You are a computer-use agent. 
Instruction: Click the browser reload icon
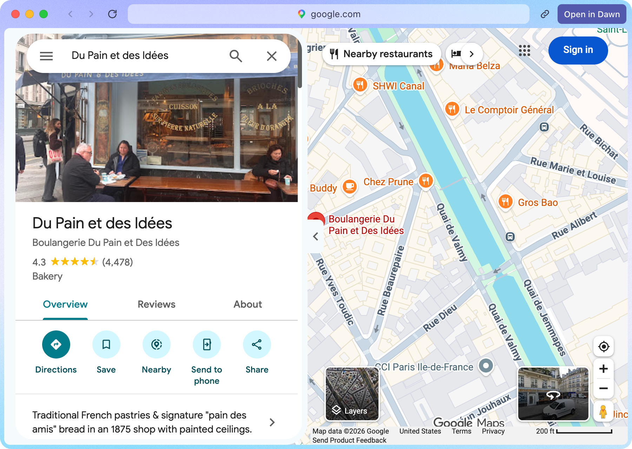[x=112, y=14]
